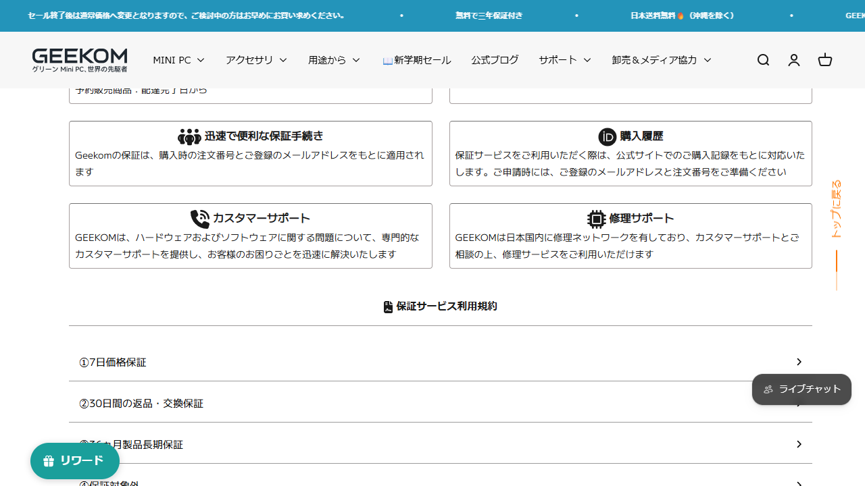This screenshot has width=865, height=486.
Task: Click the customer support phone icon
Action: coord(200,219)
